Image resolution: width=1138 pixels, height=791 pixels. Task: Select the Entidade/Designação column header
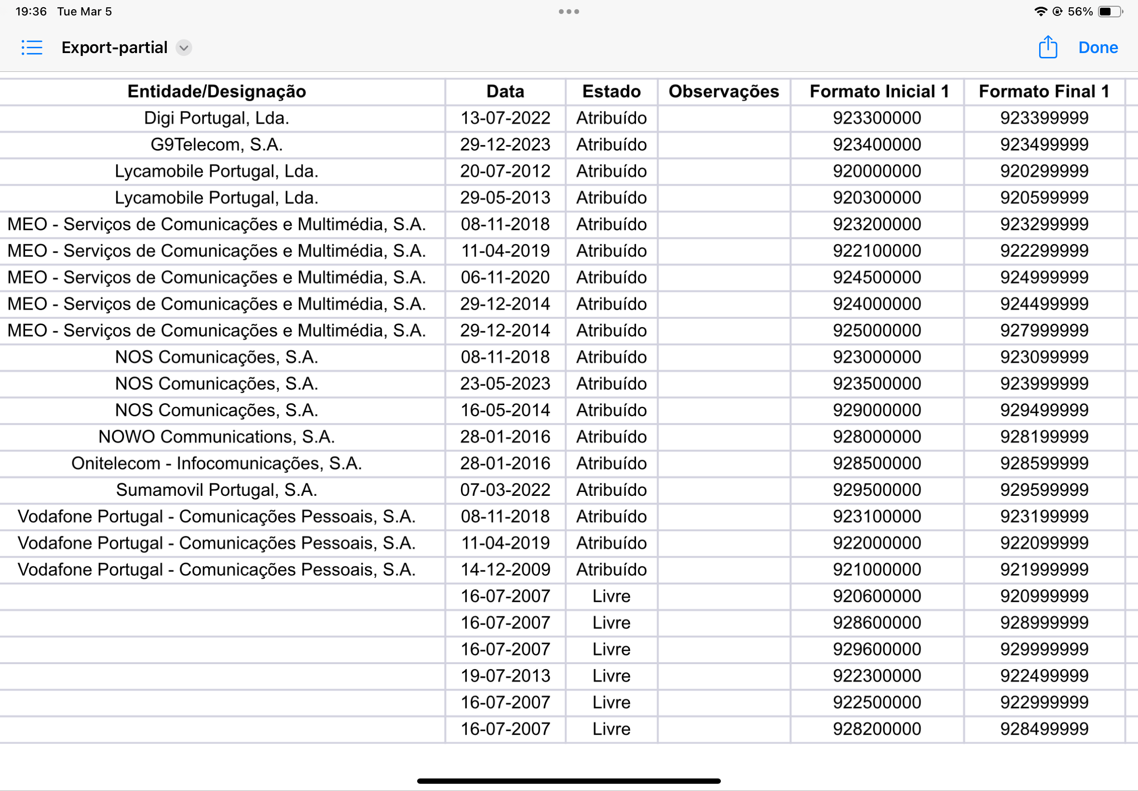pos(217,92)
